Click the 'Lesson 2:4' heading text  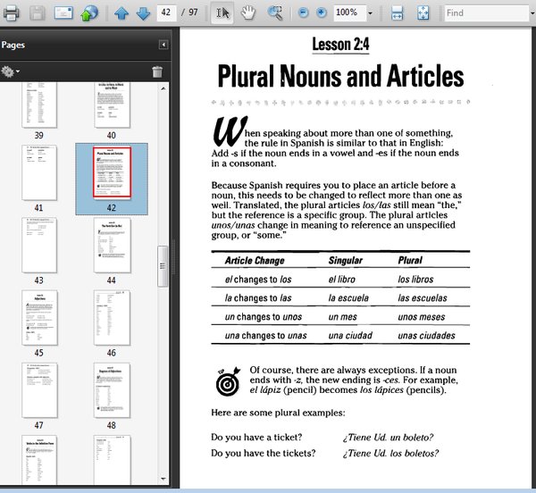point(340,45)
